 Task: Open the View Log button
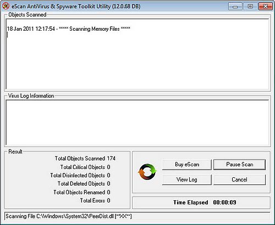tap(187, 179)
